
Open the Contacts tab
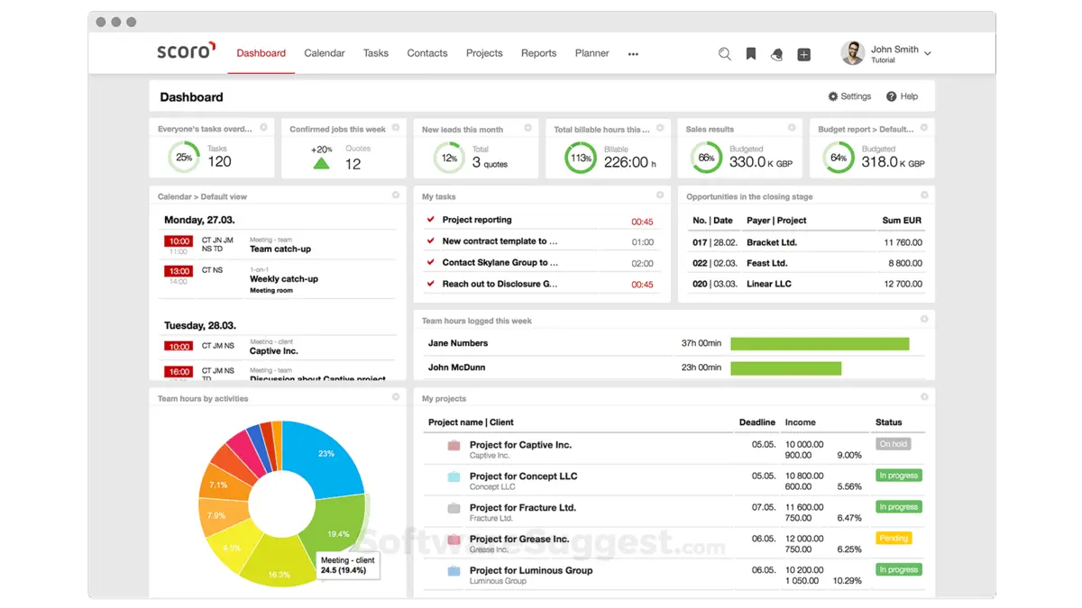(427, 53)
